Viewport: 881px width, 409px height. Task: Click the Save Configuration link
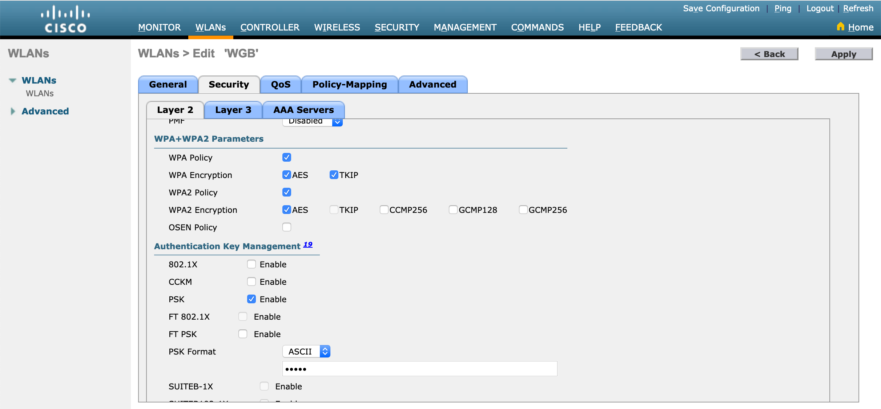721,8
